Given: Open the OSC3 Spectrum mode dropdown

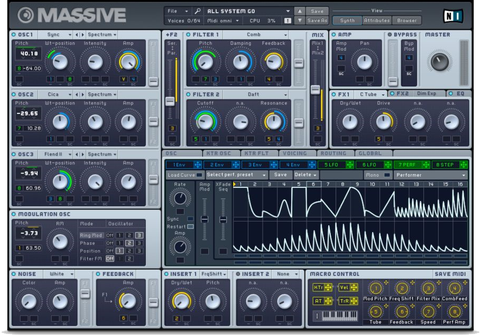Looking at the screenshot, I should [102, 154].
